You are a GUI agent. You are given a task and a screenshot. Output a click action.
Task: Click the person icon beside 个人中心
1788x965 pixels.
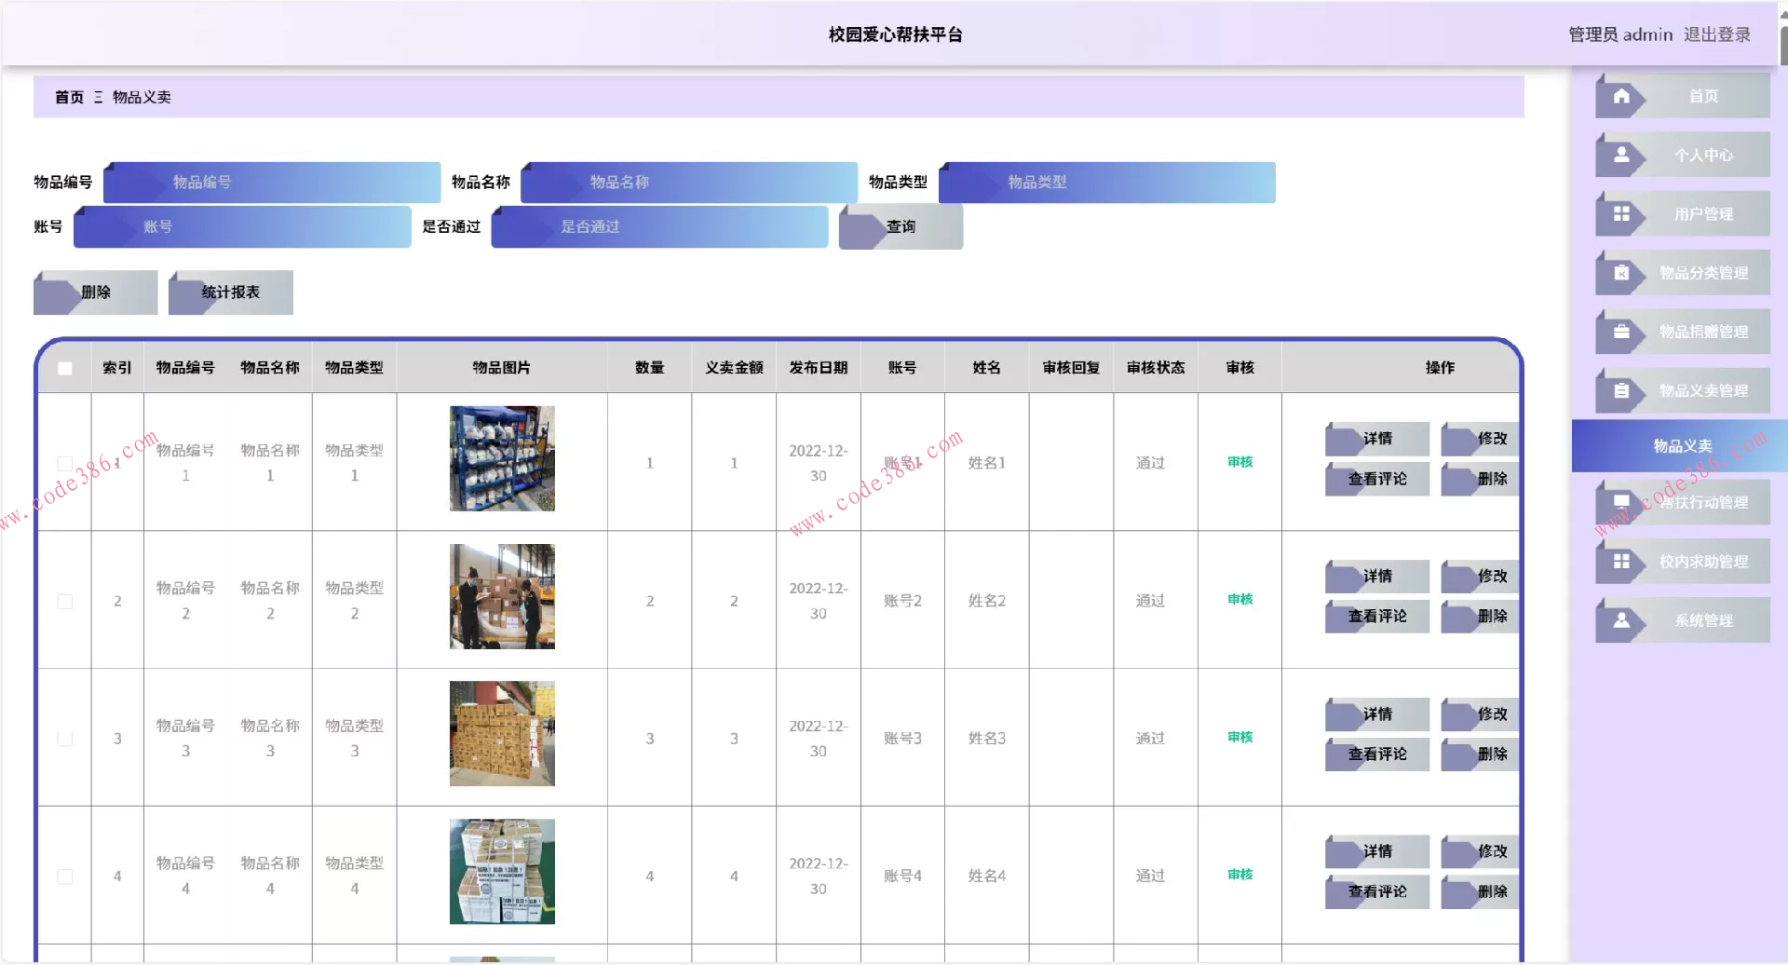1621,155
